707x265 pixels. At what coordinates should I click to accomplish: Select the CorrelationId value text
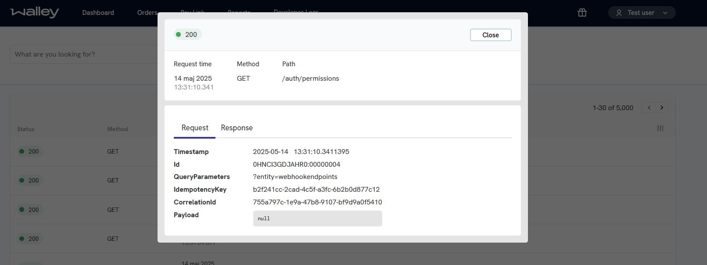pos(317,202)
